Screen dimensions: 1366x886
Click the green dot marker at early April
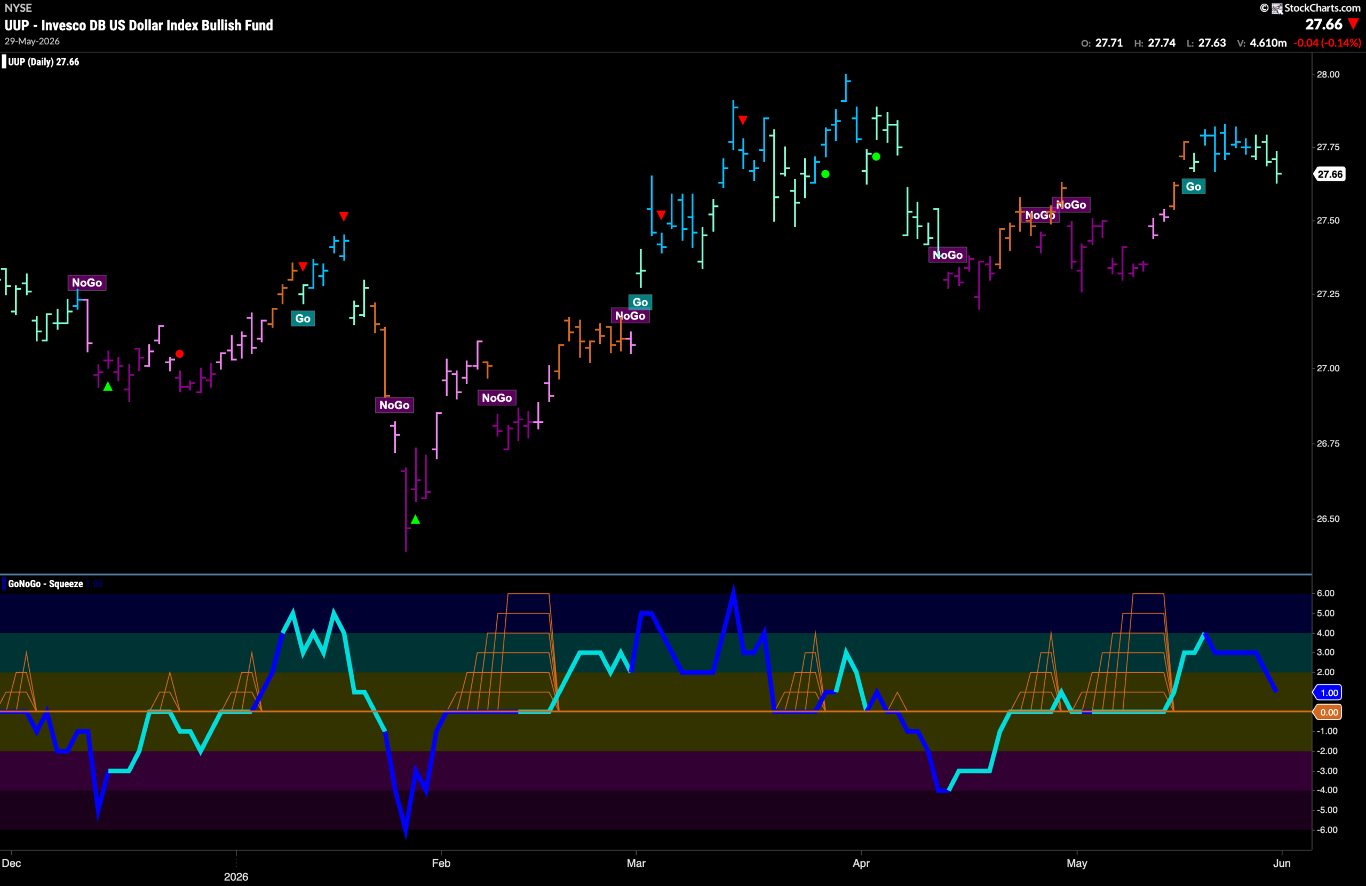[x=876, y=157]
